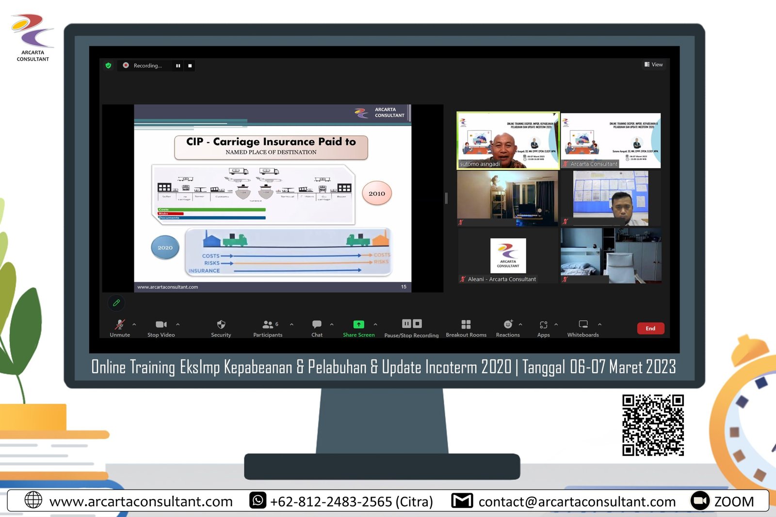This screenshot has height=517, width=776.
Task: Open the View menu
Action: (653, 64)
